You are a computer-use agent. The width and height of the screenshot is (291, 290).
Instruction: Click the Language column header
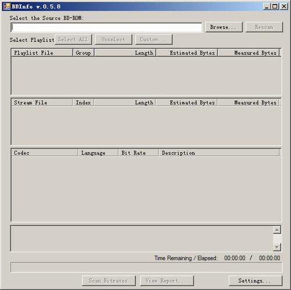pyautogui.click(x=98, y=153)
